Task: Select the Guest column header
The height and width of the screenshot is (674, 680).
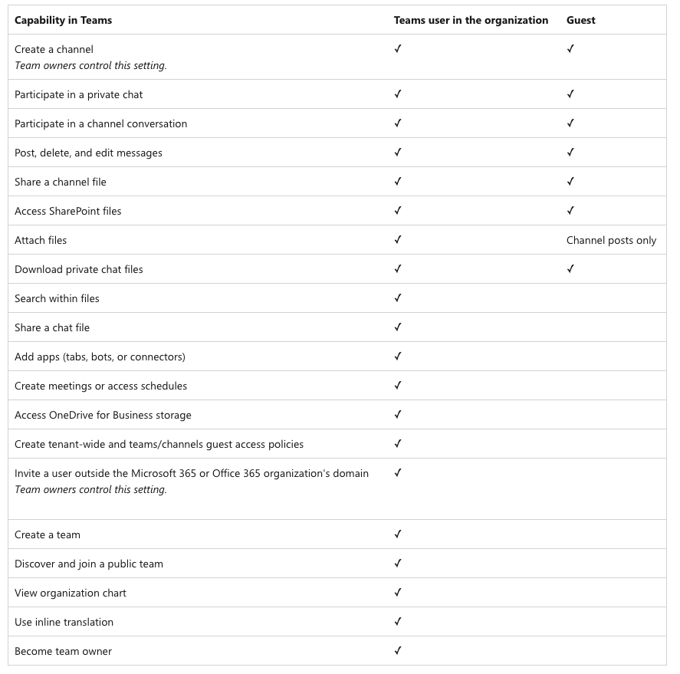Action: 580,21
